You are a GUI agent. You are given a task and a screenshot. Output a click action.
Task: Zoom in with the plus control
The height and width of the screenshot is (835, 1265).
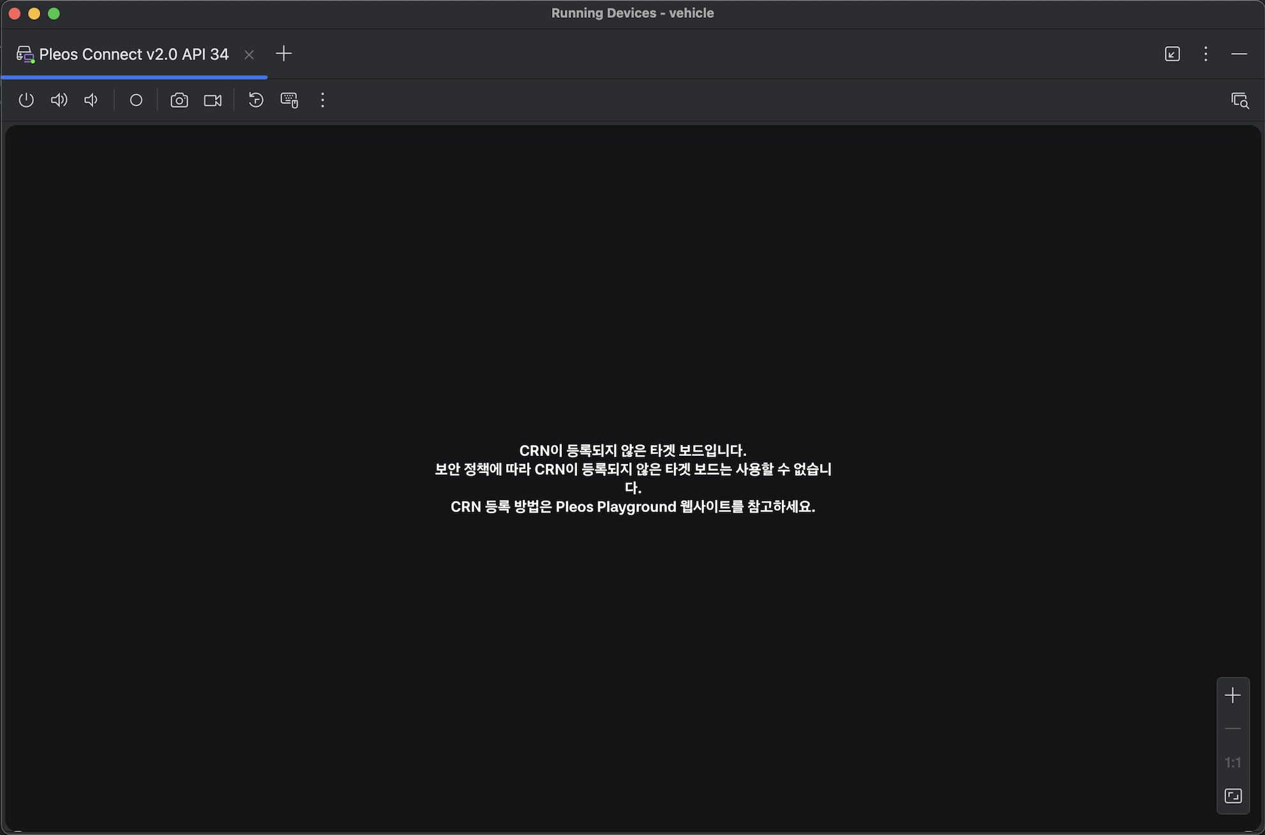point(1232,695)
